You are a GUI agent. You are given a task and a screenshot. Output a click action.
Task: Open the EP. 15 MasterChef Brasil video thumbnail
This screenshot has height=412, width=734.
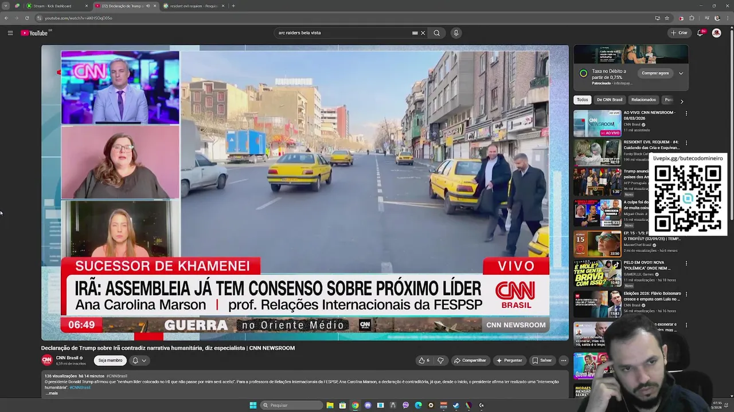[x=597, y=244]
